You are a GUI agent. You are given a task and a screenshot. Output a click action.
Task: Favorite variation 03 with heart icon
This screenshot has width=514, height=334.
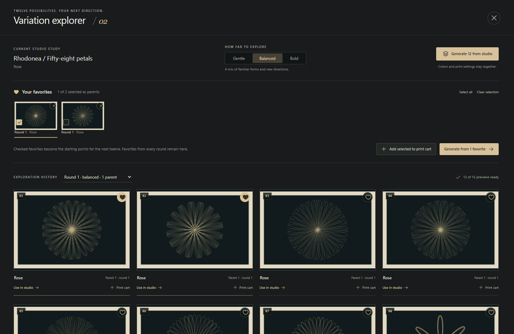pyautogui.click(x=368, y=197)
